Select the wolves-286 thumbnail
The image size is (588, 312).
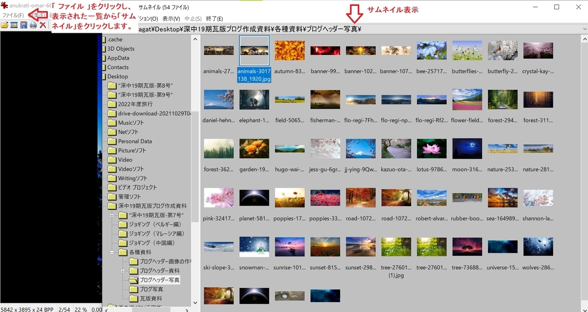(x=538, y=247)
